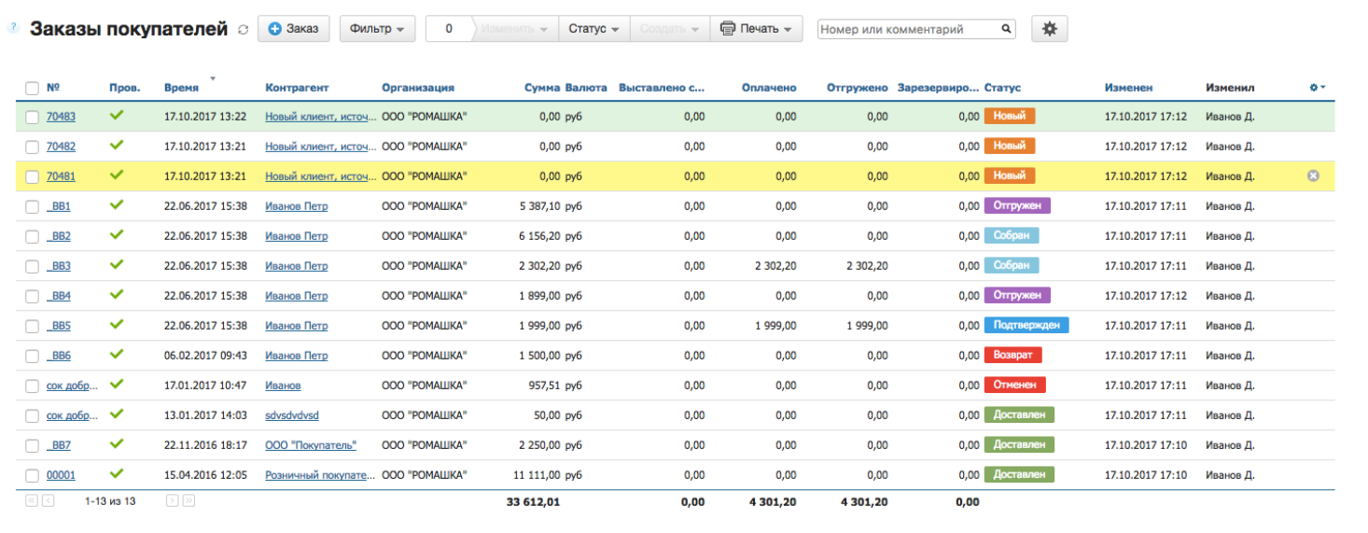Image resolution: width=1368 pixels, height=533 pixels.
Task: Click the help question mark icon
Action: click(x=12, y=28)
